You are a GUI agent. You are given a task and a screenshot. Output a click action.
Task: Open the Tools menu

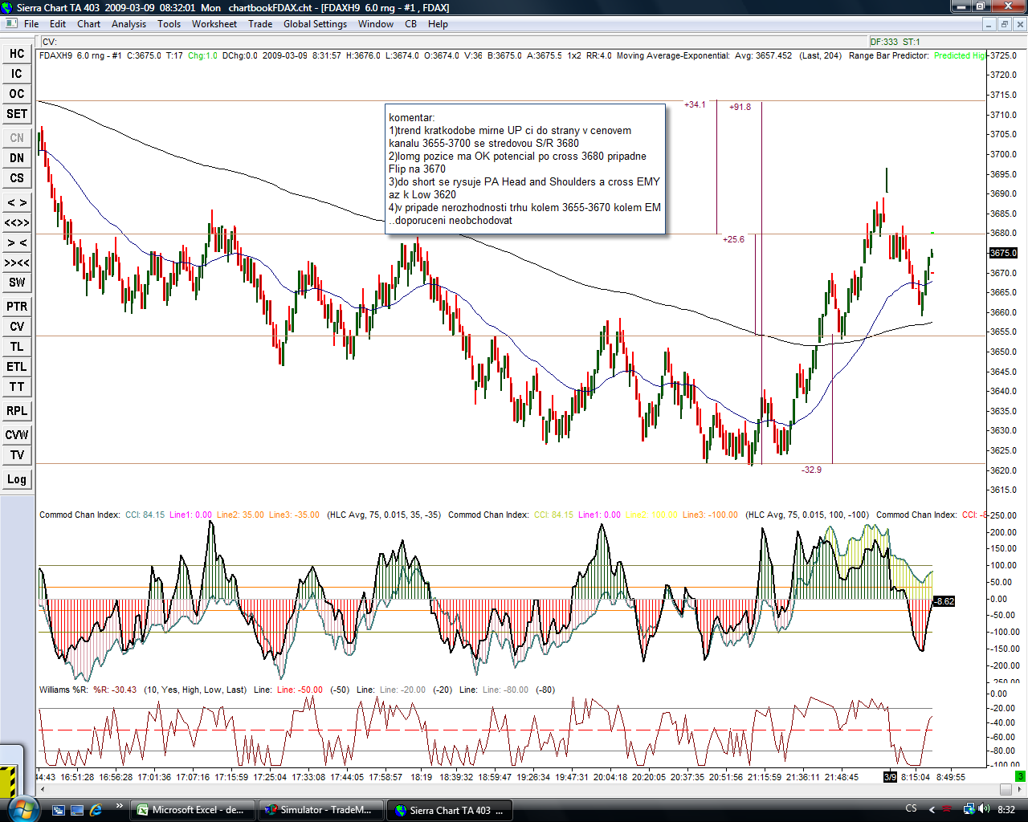pos(169,24)
